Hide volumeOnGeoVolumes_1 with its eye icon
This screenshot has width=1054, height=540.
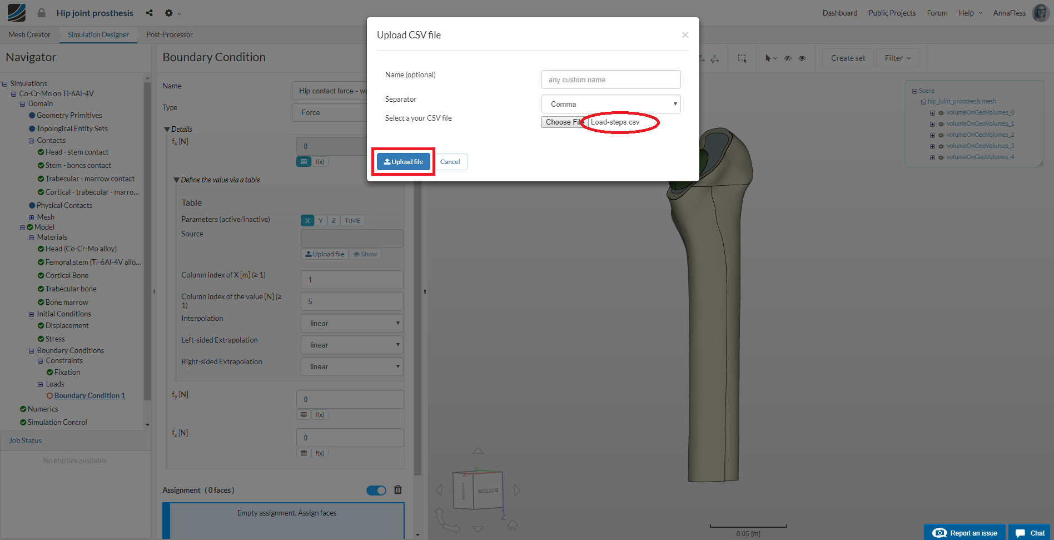tap(941, 124)
